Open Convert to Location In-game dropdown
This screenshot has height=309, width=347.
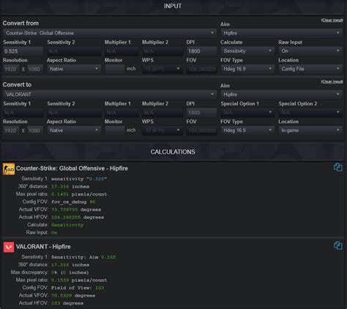pos(310,130)
